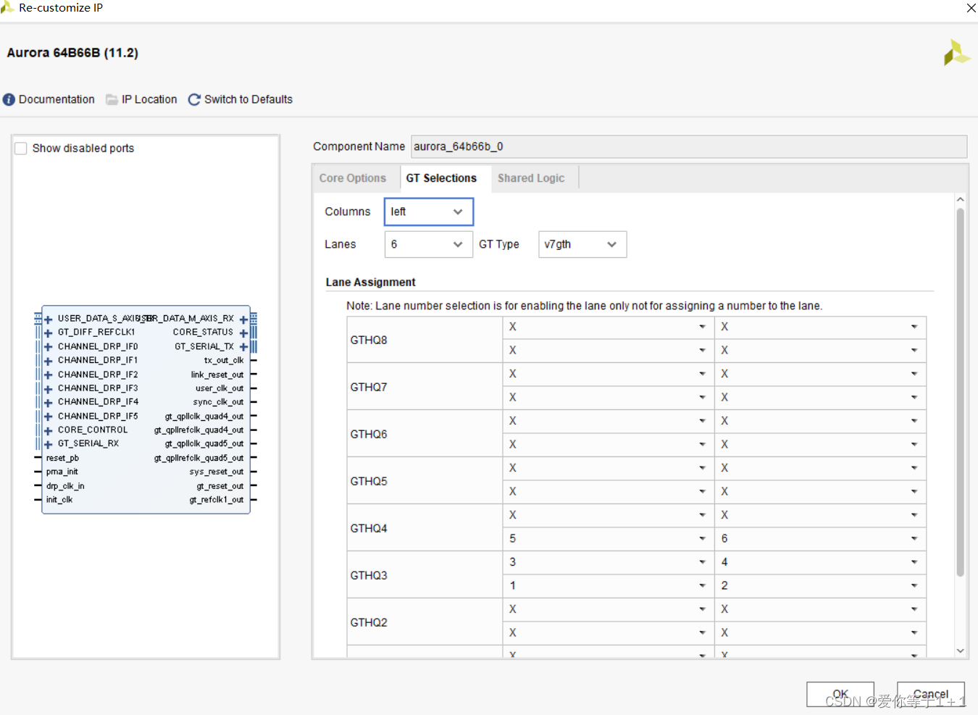
Task: Expand the CHANNEL_DRP_IF4 port plus icon
Action: pos(48,403)
